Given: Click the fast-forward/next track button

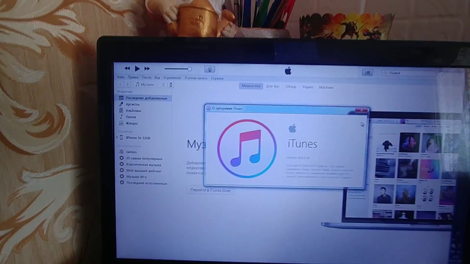Looking at the screenshot, I should click(147, 68).
